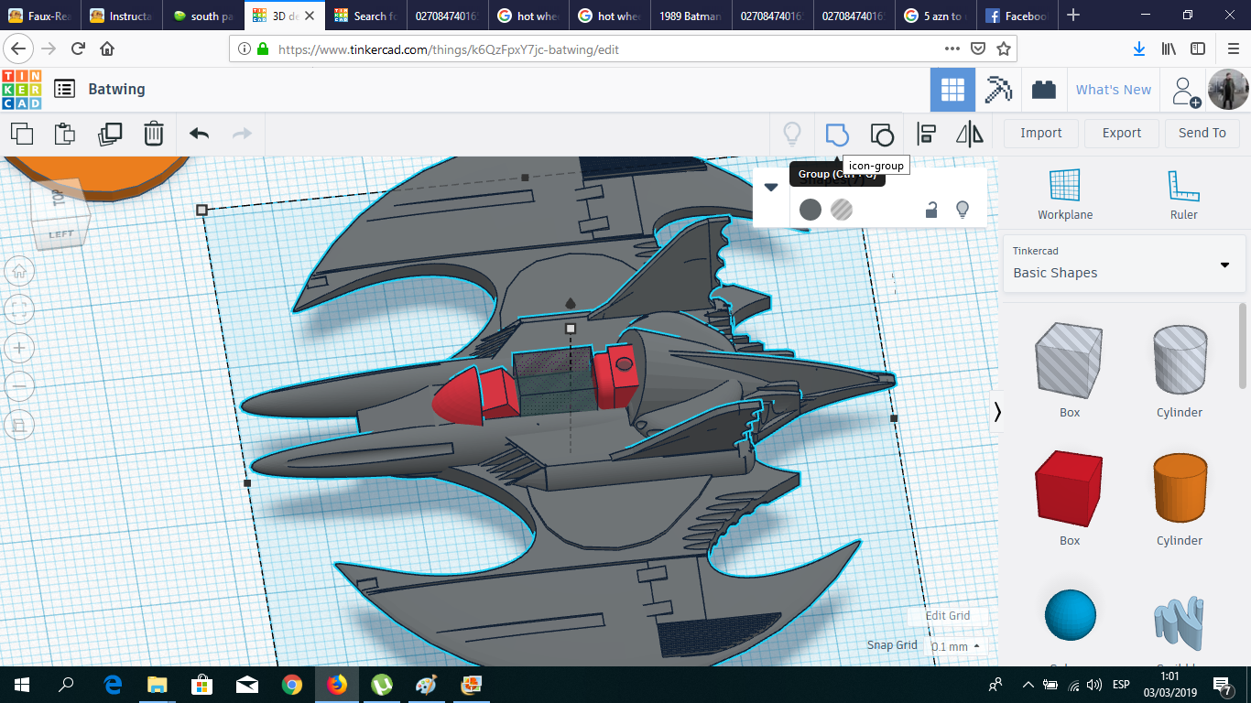Group the selected shapes
The width and height of the screenshot is (1251, 703).
(x=836, y=135)
